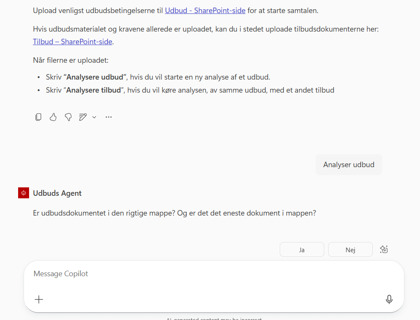This screenshot has height=320, width=420.
Task: Click the Udbuds Agent avatar
Action: click(23, 192)
